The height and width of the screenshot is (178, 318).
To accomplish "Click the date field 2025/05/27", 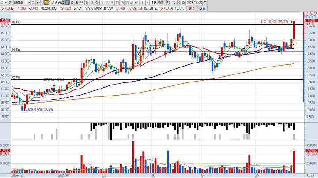I will [x=194, y=3].
